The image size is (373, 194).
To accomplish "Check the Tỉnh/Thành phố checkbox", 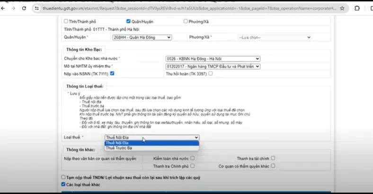I will pyautogui.click(x=65, y=21).
